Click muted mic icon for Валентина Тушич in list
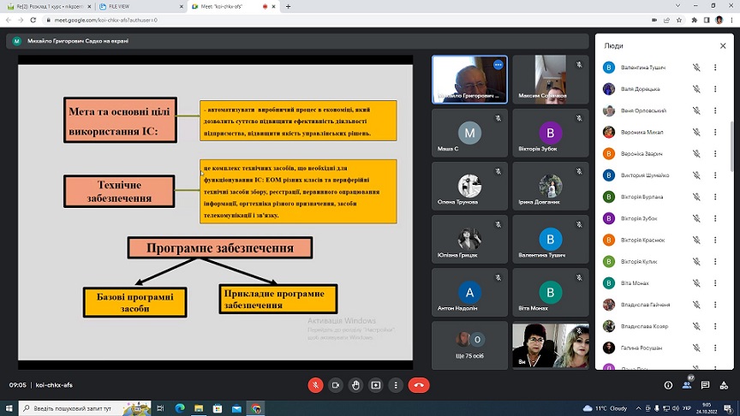The height and width of the screenshot is (416, 740). (x=696, y=68)
